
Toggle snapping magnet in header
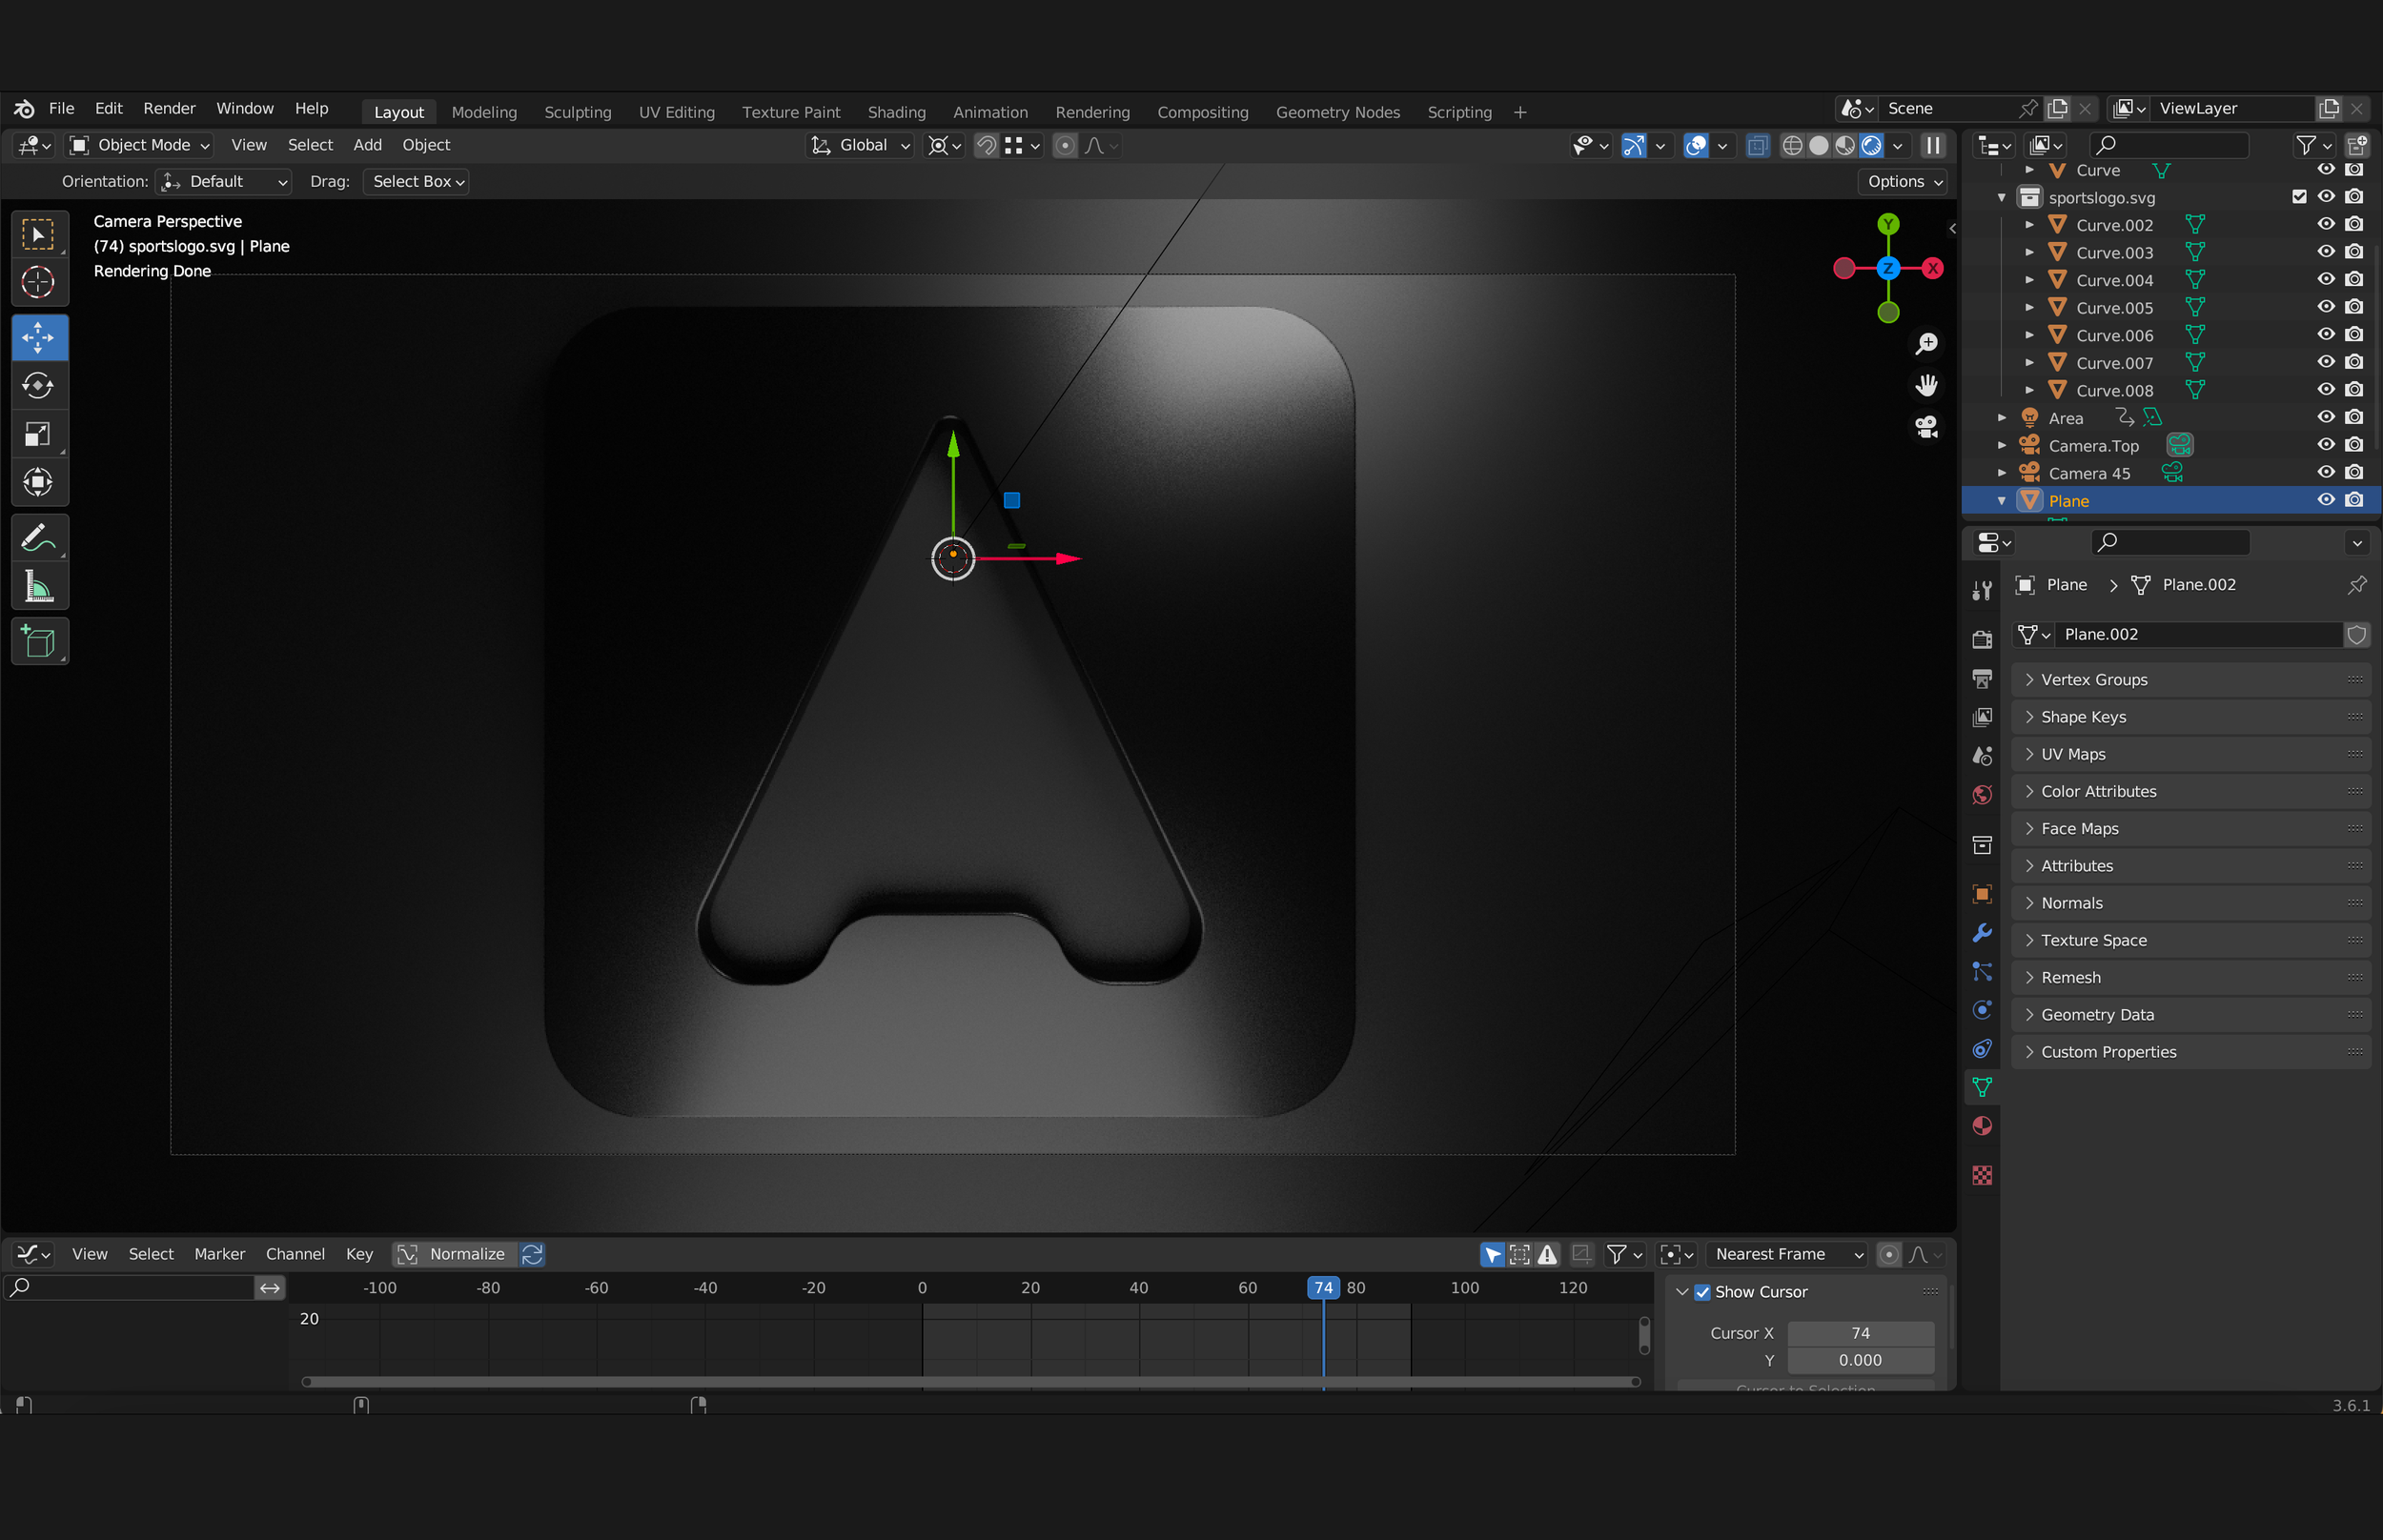pos(986,146)
